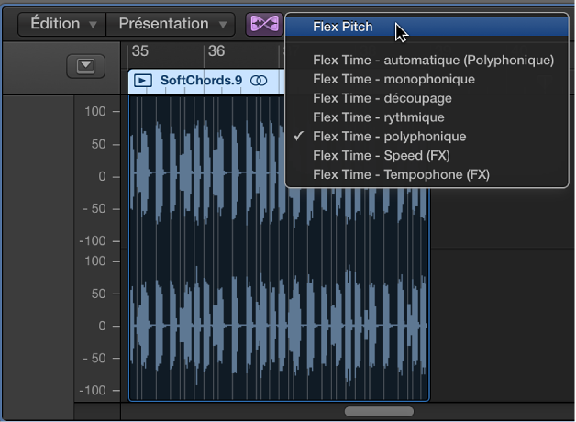
Task: Click the down-arrow button left of ruler
Action: click(x=85, y=66)
